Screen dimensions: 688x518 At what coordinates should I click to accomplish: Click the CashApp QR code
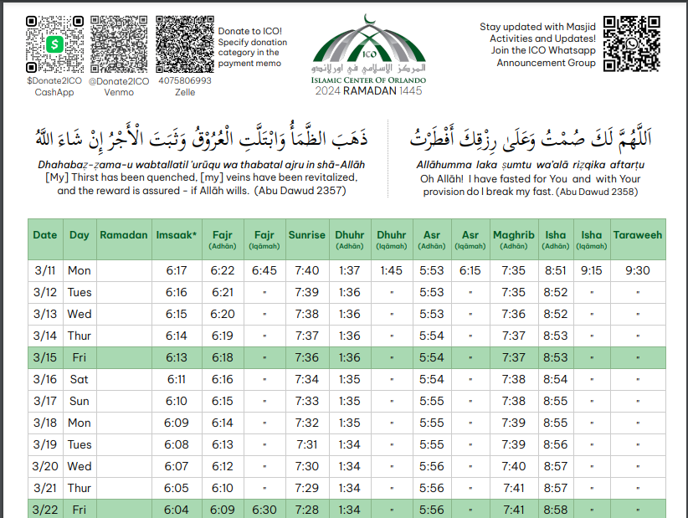[x=55, y=44]
